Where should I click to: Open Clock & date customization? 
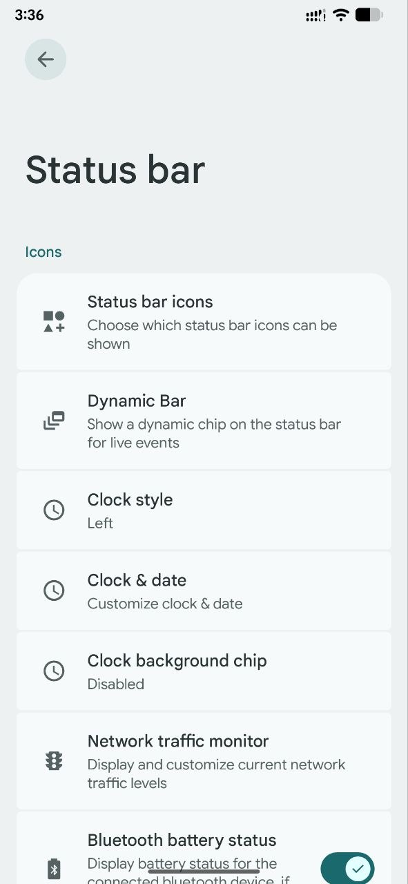[204, 590]
